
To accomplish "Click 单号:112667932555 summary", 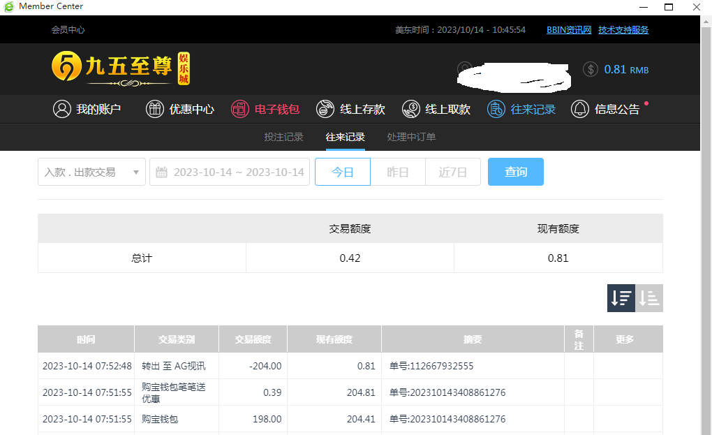I will [431, 366].
